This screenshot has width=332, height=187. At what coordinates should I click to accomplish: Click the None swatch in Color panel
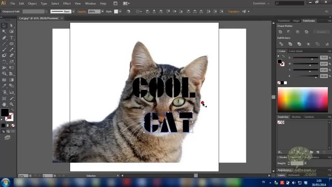click(x=279, y=83)
